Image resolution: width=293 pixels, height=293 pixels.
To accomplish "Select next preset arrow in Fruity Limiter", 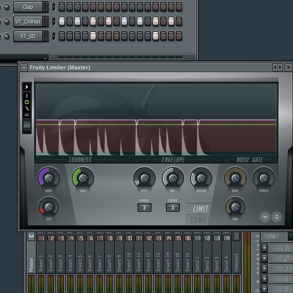I will click(x=280, y=67).
